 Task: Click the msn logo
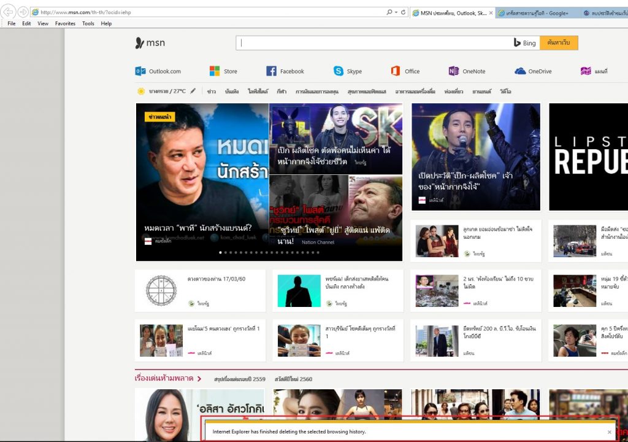pyautogui.click(x=149, y=43)
